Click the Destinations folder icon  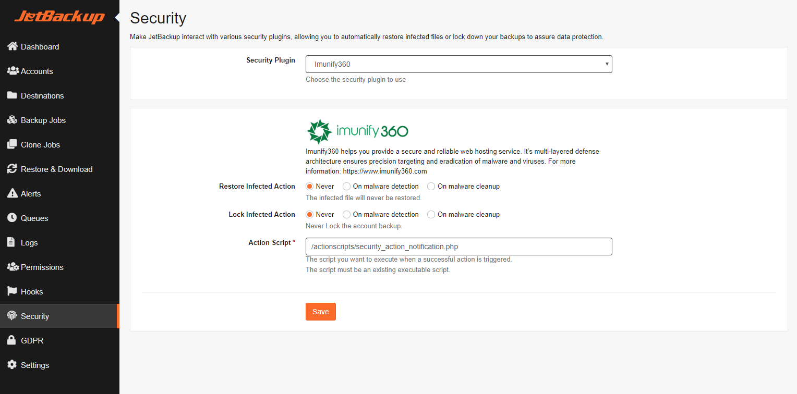pos(12,95)
